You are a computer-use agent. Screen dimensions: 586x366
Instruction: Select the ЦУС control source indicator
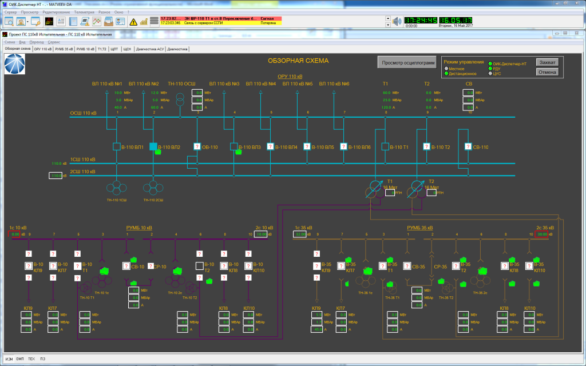pyautogui.click(x=490, y=74)
